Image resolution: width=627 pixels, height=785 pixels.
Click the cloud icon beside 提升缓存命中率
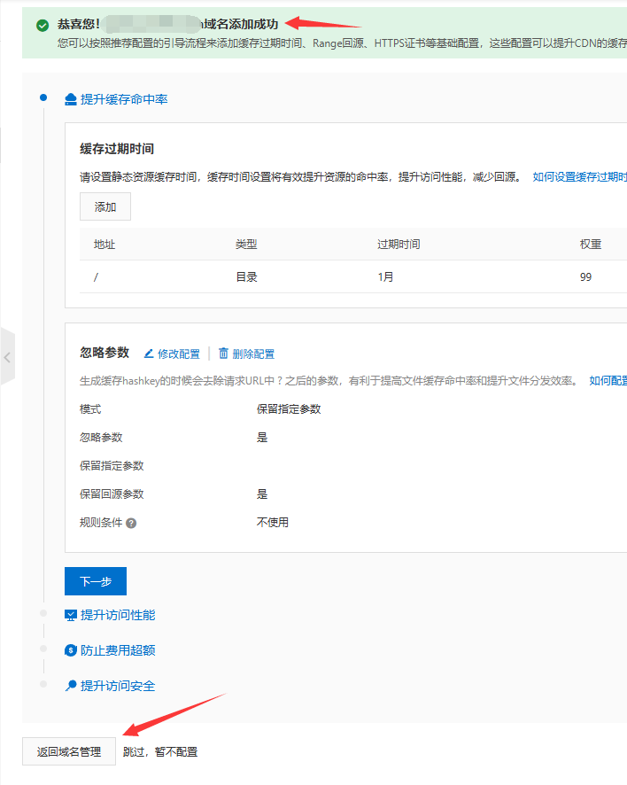pos(72,99)
